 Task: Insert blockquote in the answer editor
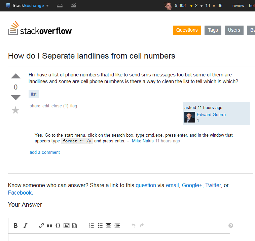pos(49,226)
